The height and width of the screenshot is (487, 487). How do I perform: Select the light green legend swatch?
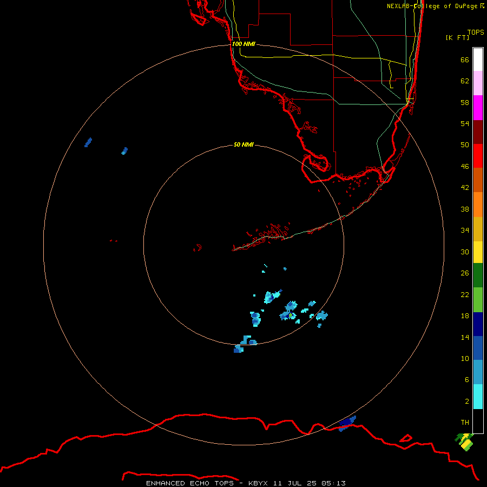[478, 300]
